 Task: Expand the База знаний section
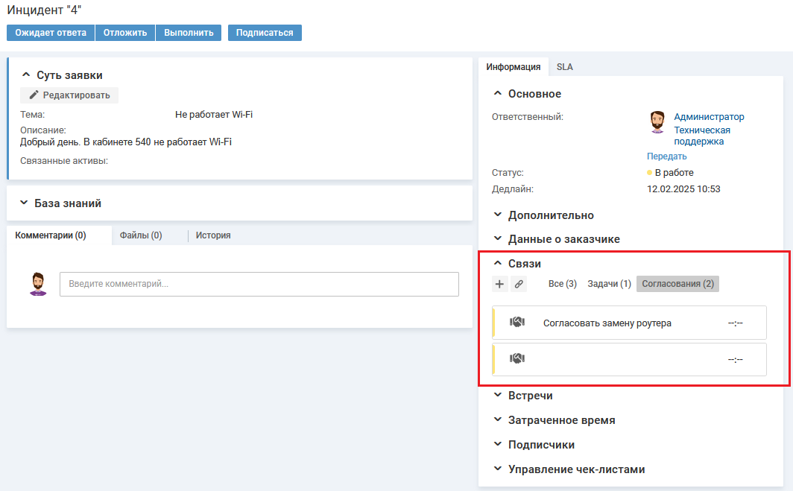pyautogui.click(x=25, y=203)
